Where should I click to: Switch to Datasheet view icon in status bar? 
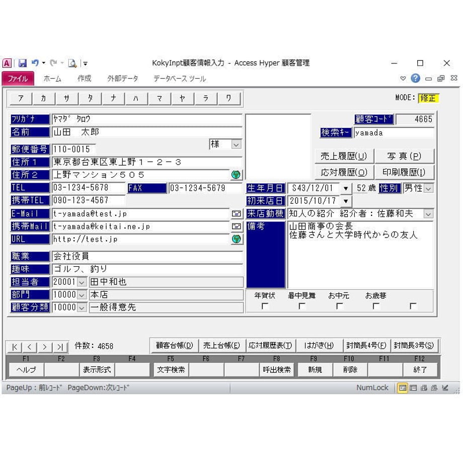[x=413, y=388]
